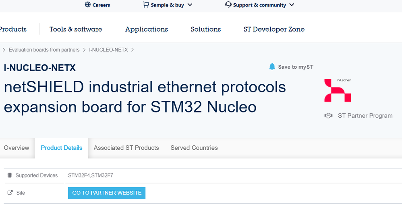Click the STM32F4,STM32F7 supported devices value
This screenshot has height=216, width=402.
[91, 175]
